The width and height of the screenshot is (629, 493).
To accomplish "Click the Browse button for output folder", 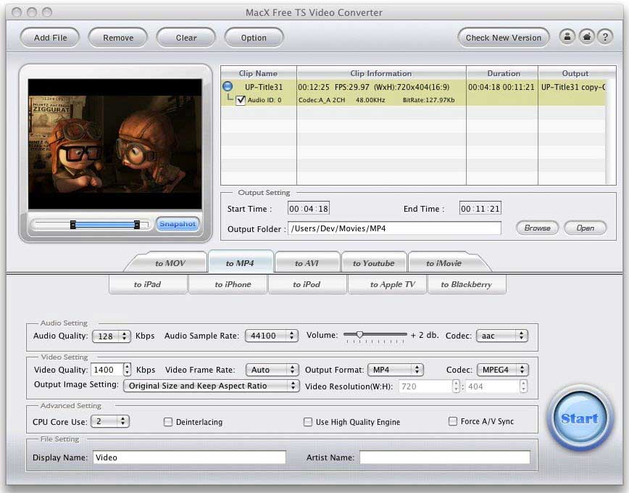I will [537, 228].
